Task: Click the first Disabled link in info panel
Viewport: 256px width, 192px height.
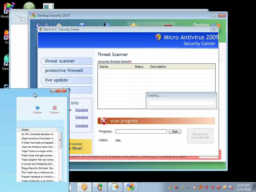Action: point(82,110)
